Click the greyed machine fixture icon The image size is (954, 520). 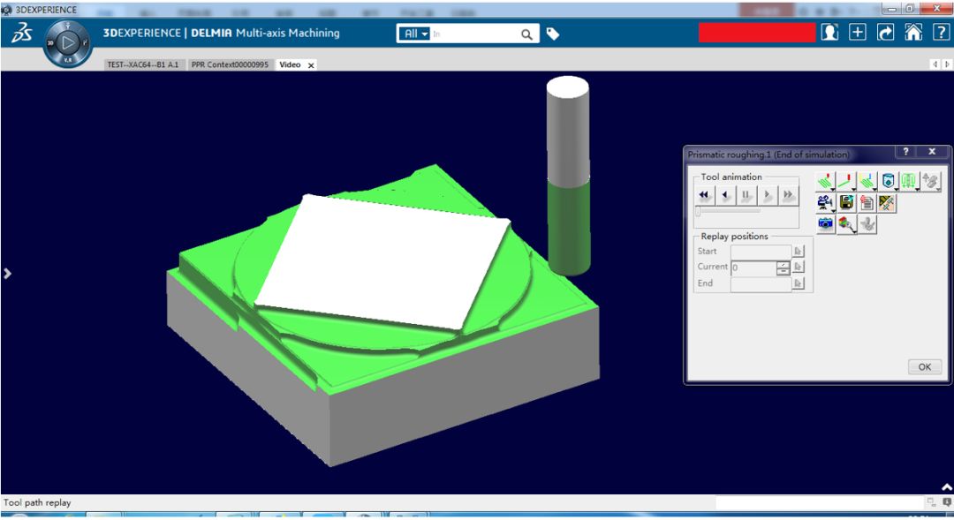[x=867, y=223]
